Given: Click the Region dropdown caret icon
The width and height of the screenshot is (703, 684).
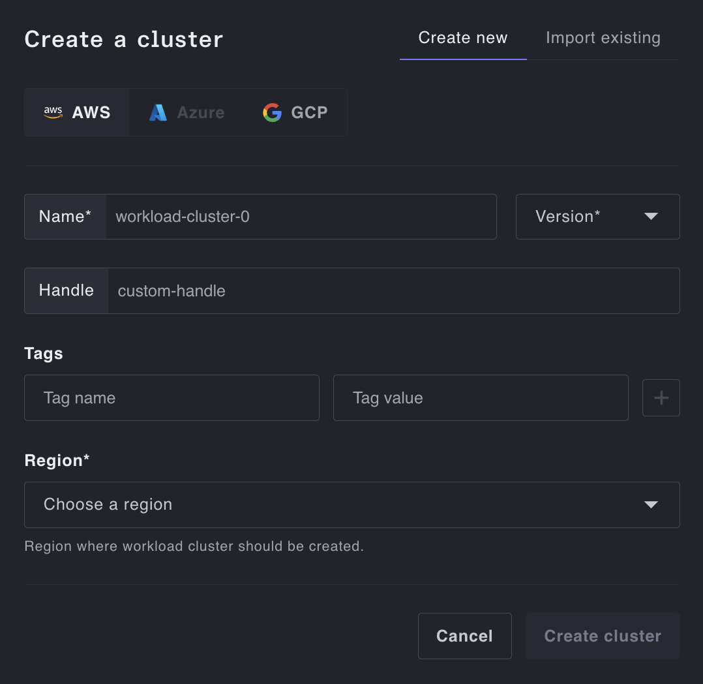Looking at the screenshot, I should 651,505.
